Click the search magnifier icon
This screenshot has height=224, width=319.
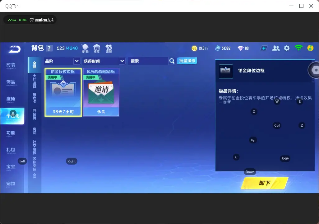[x=172, y=61]
